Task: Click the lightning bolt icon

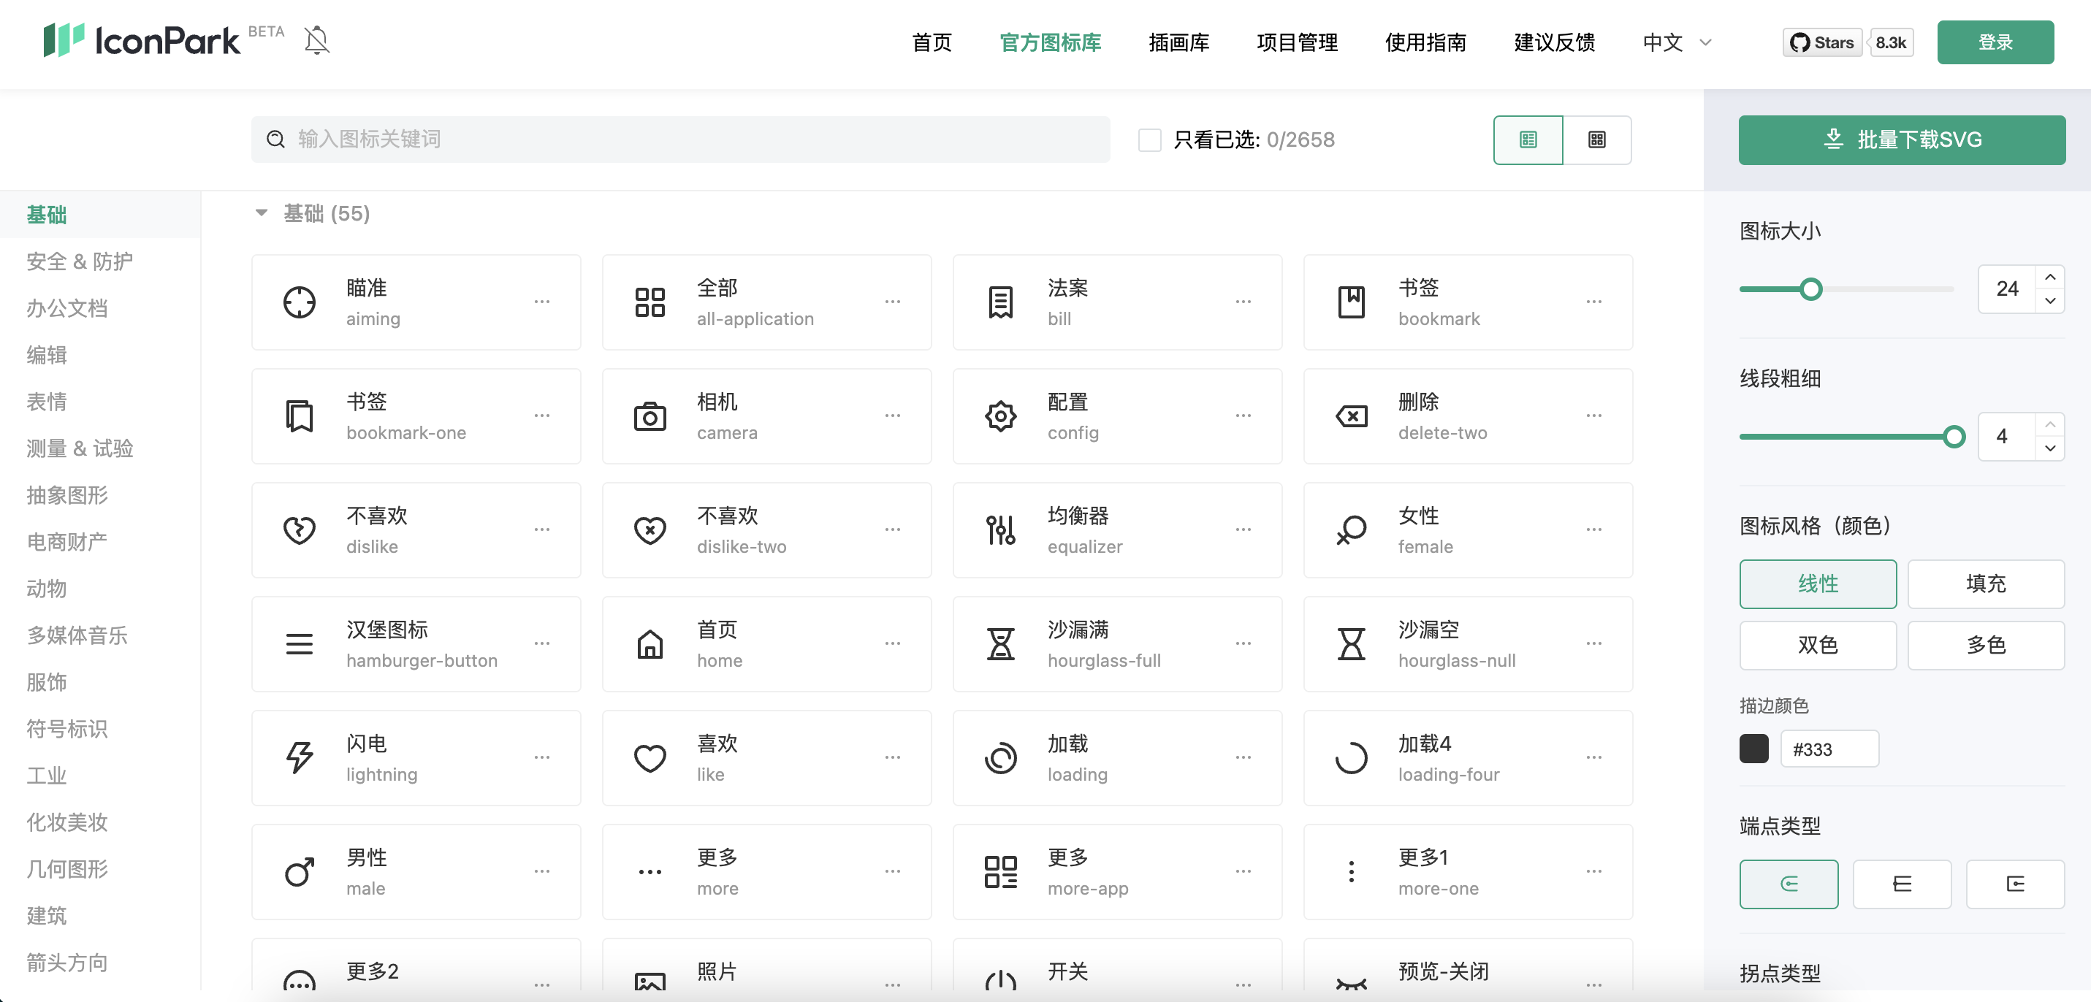Action: (x=300, y=758)
